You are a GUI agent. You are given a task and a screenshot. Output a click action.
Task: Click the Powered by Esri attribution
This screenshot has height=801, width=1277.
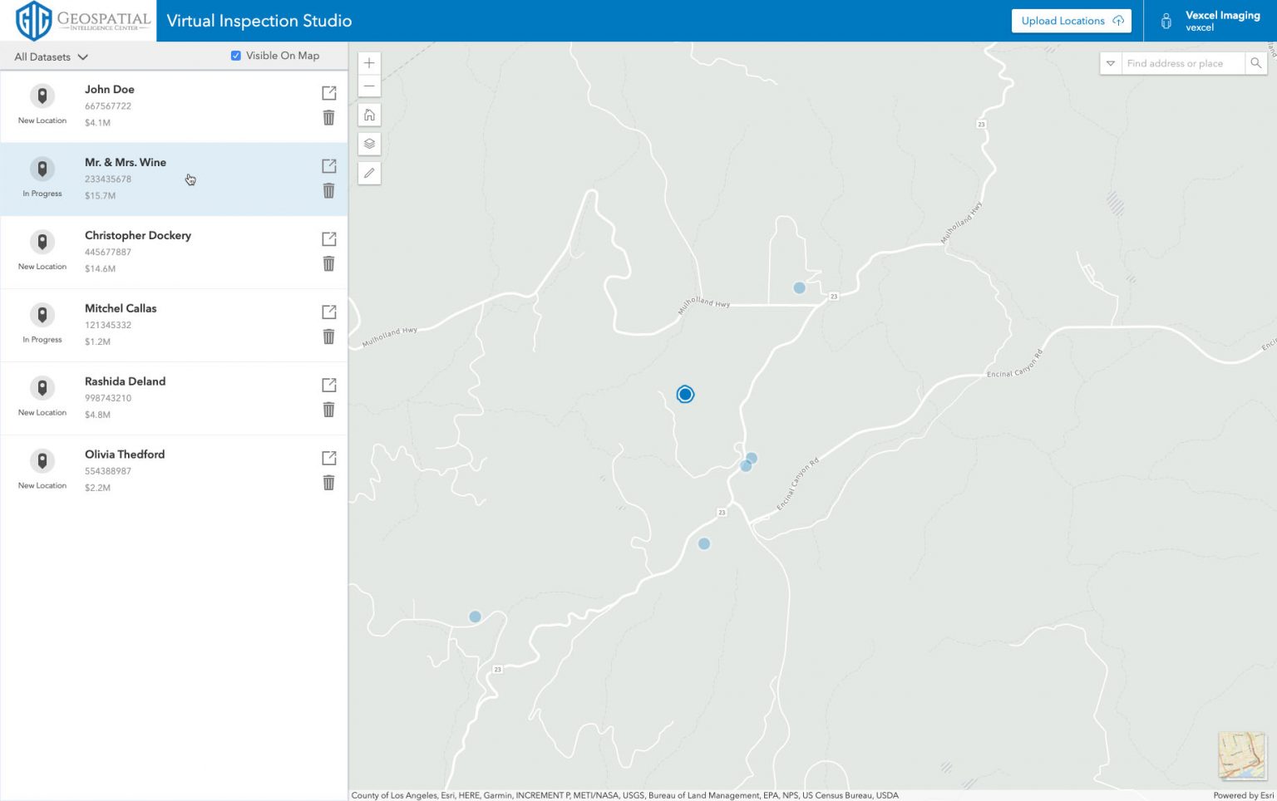(x=1243, y=795)
